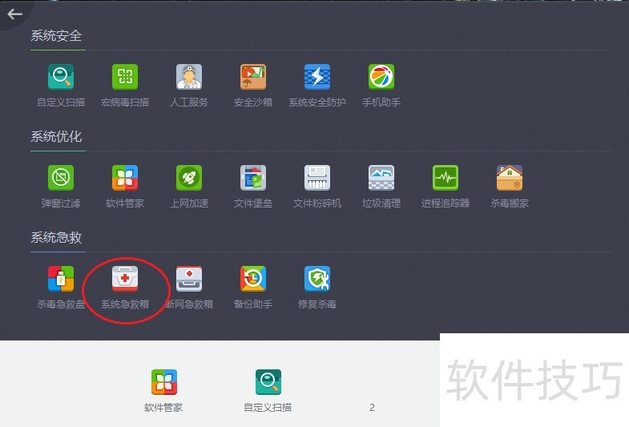Viewport: 629px width, 427px height.
Task: Start 上网加速 internet acceleration
Action: coord(189,178)
